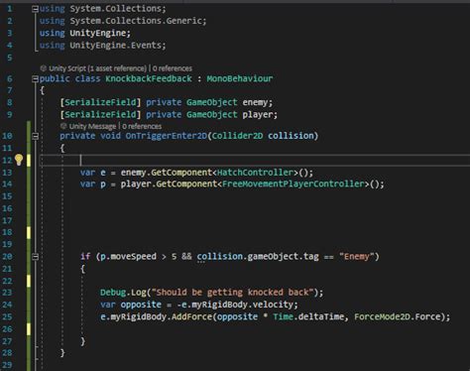Show the method's 0 references CodeLens
Screen dimensions: 470x371
pyautogui.click(x=142, y=126)
